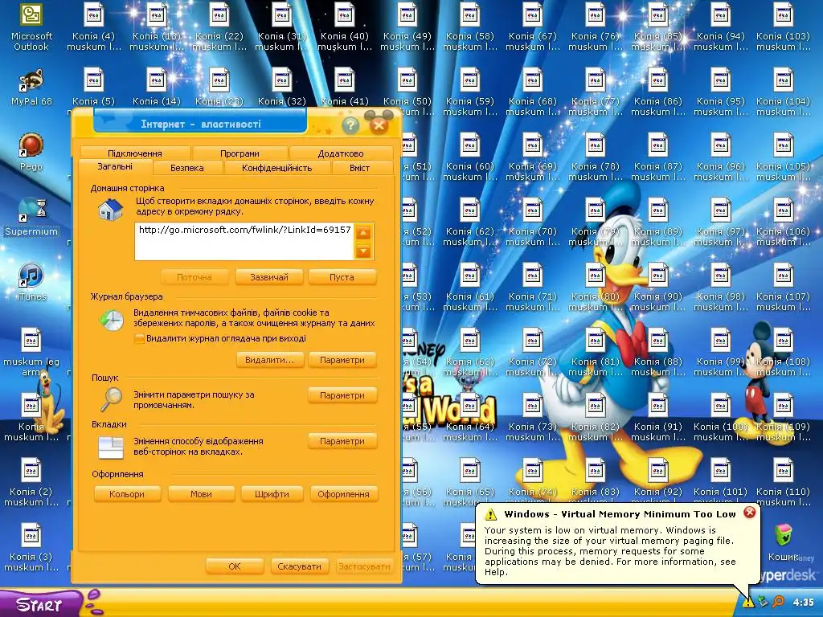
Task: Click the Пуста home page button
Action: (x=342, y=277)
